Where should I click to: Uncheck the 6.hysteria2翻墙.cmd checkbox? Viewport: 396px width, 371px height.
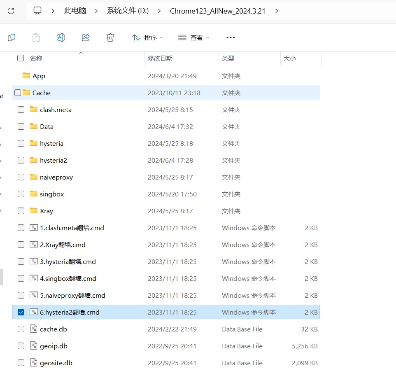click(21, 312)
